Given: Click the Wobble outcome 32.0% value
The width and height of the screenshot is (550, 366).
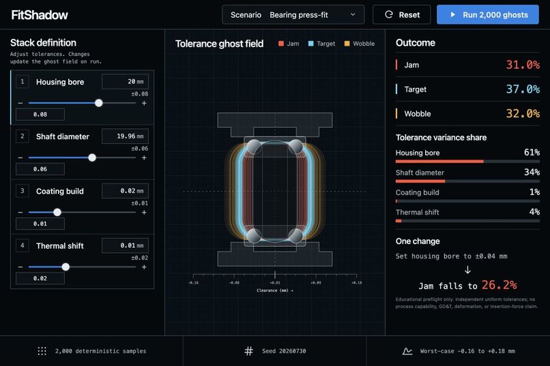Looking at the screenshot, I should tap(523, 114).
